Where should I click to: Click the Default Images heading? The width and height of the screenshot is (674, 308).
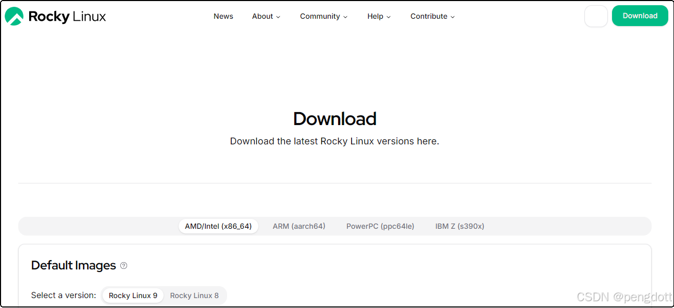73,265
